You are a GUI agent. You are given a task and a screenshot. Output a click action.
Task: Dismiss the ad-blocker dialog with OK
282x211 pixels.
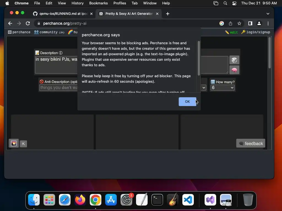(x=187, y=102)
